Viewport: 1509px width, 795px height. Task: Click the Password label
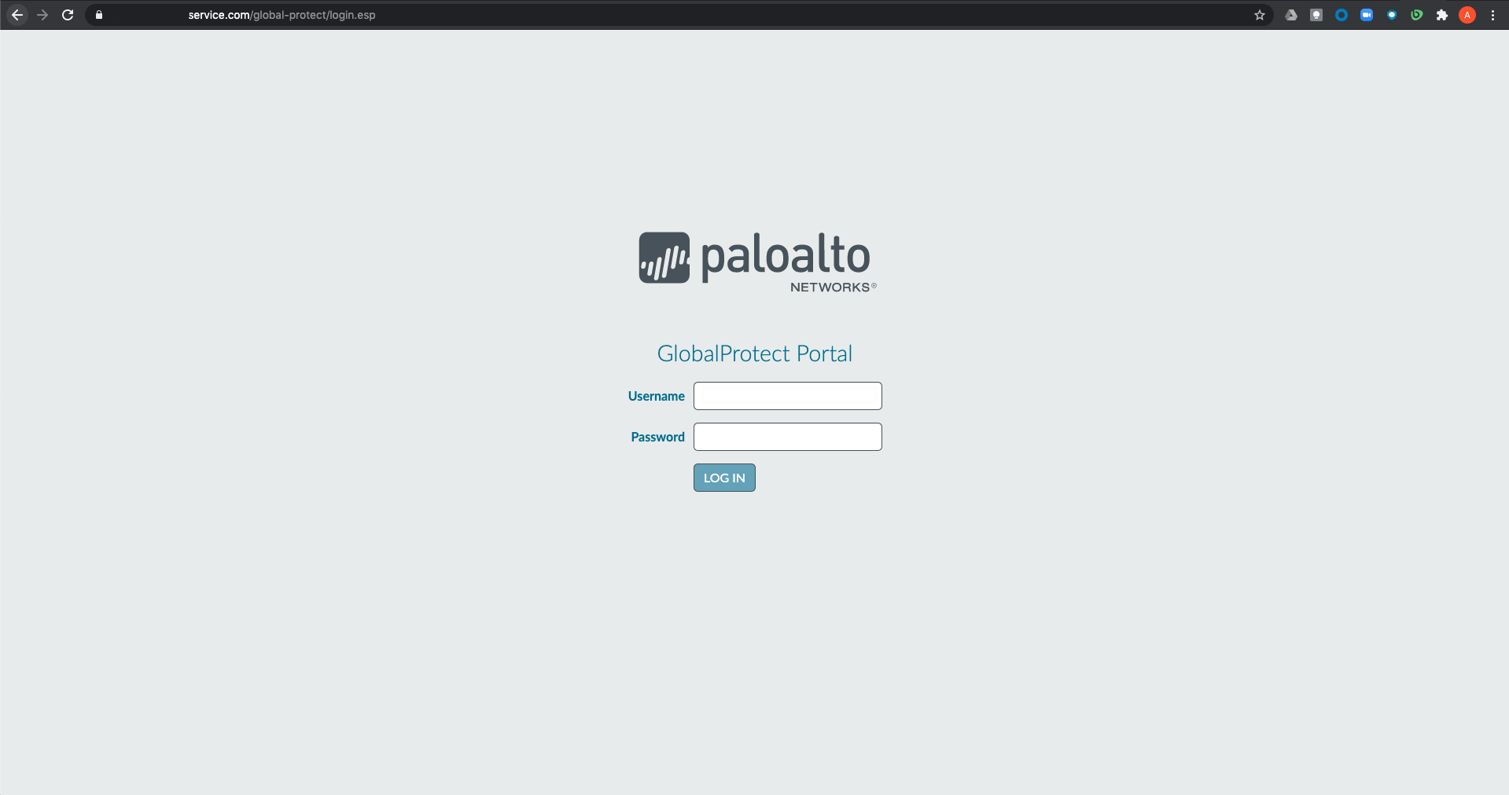[658, 437]
